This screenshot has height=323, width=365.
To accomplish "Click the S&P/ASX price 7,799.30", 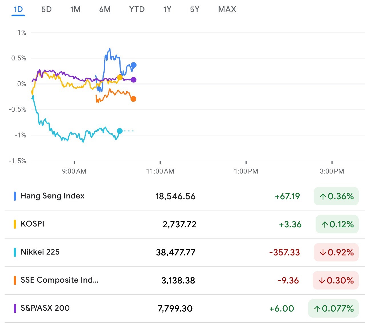I will [x=175, y=309].
